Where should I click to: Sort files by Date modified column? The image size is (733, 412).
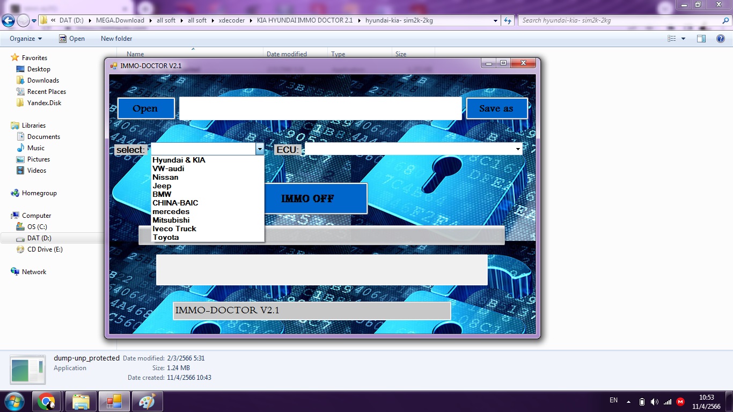pyautogui.click(x=287, y=54)
